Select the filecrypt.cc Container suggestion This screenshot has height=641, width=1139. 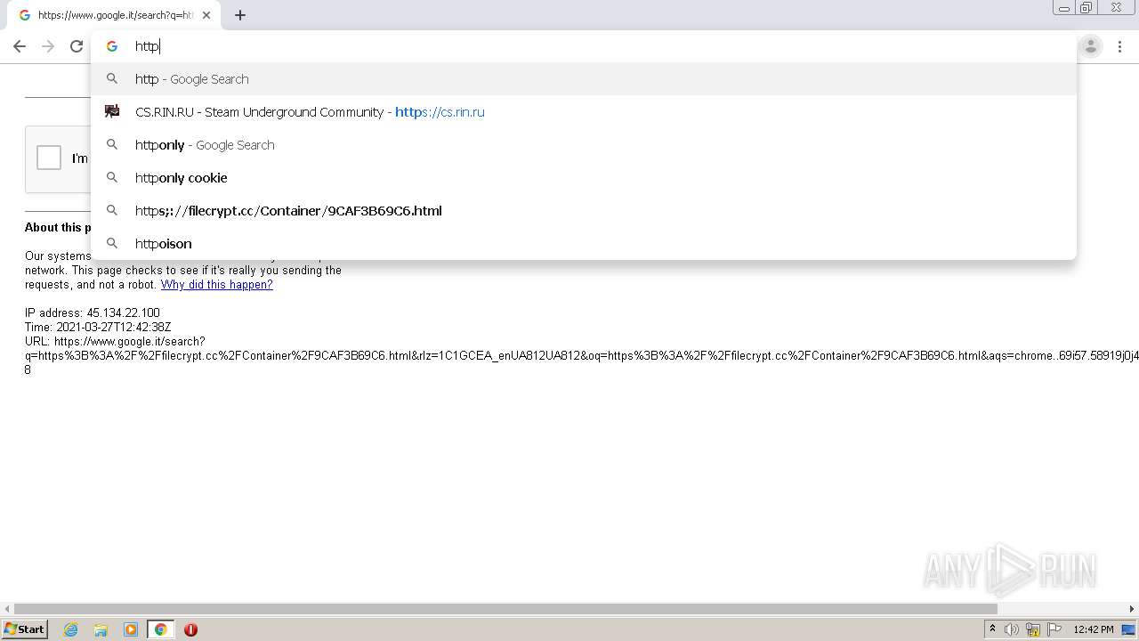click(x=584, y=211)
